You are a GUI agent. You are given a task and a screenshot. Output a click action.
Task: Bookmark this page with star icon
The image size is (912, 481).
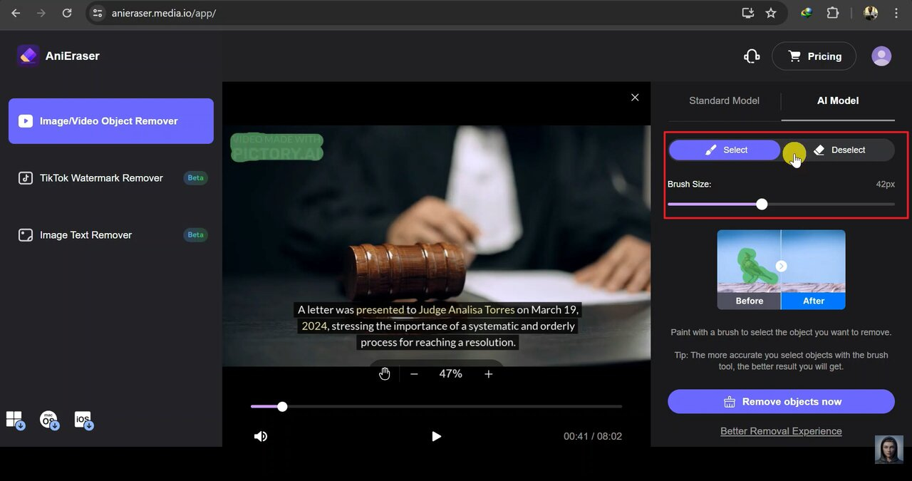[771, 13]
